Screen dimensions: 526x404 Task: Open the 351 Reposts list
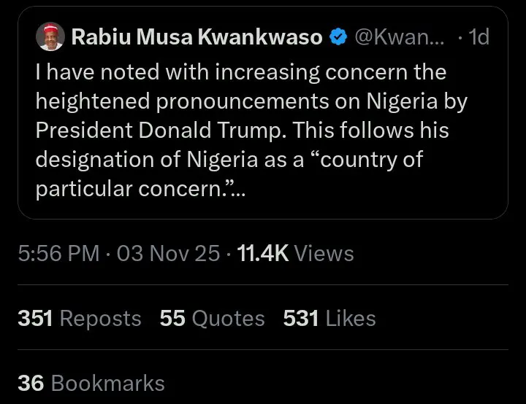(79, 319)
